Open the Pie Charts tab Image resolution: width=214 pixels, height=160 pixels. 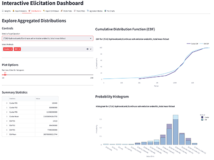[110, 11]
